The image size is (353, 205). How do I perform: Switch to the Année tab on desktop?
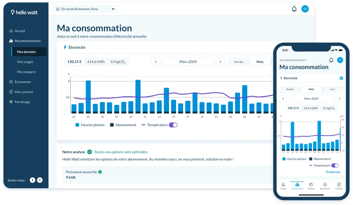(239, 62)
